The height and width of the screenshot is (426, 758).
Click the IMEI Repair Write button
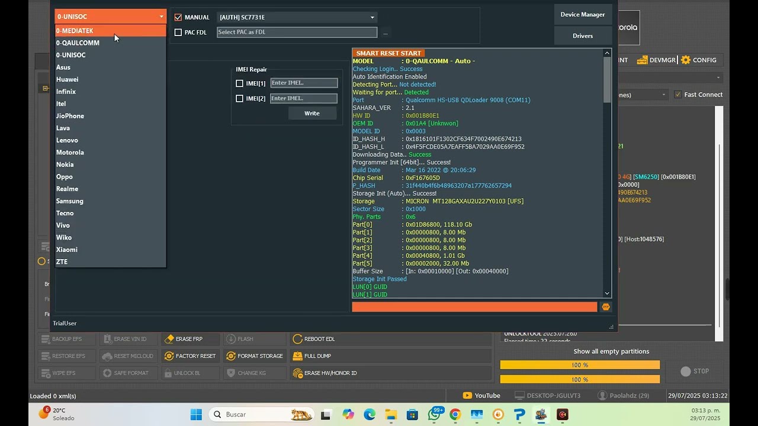point(312,114)
